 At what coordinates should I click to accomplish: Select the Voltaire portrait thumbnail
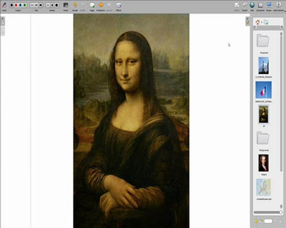coord(263,163)
